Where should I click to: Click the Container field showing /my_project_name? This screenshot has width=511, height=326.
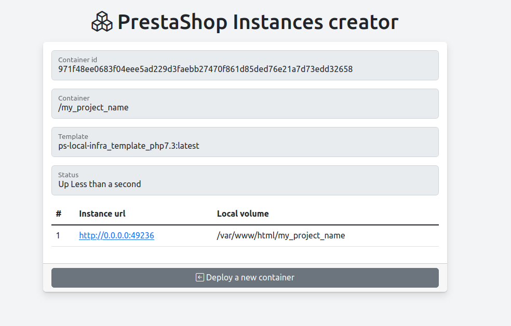click(x=244, y=104)
